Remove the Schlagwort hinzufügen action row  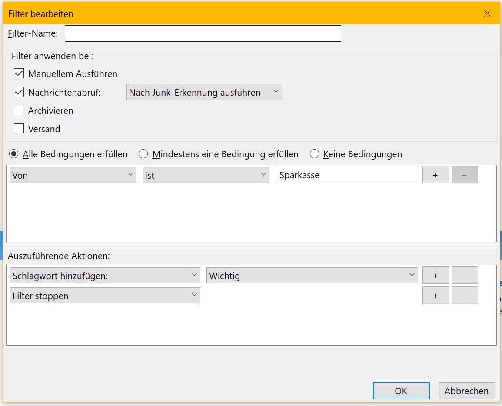(x=464, y=276)
